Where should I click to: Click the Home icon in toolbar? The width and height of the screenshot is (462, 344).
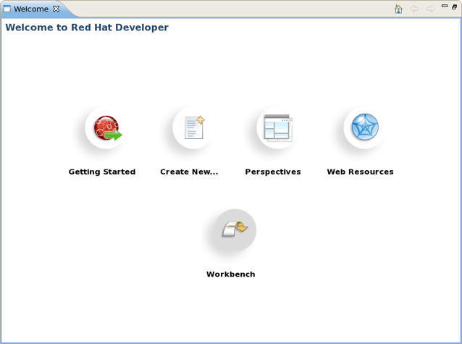click(398, 9)
